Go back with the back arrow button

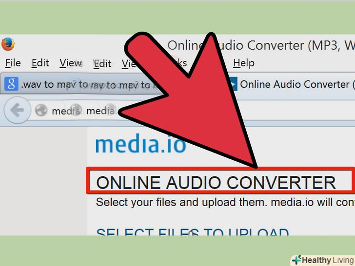coord(17,111)
